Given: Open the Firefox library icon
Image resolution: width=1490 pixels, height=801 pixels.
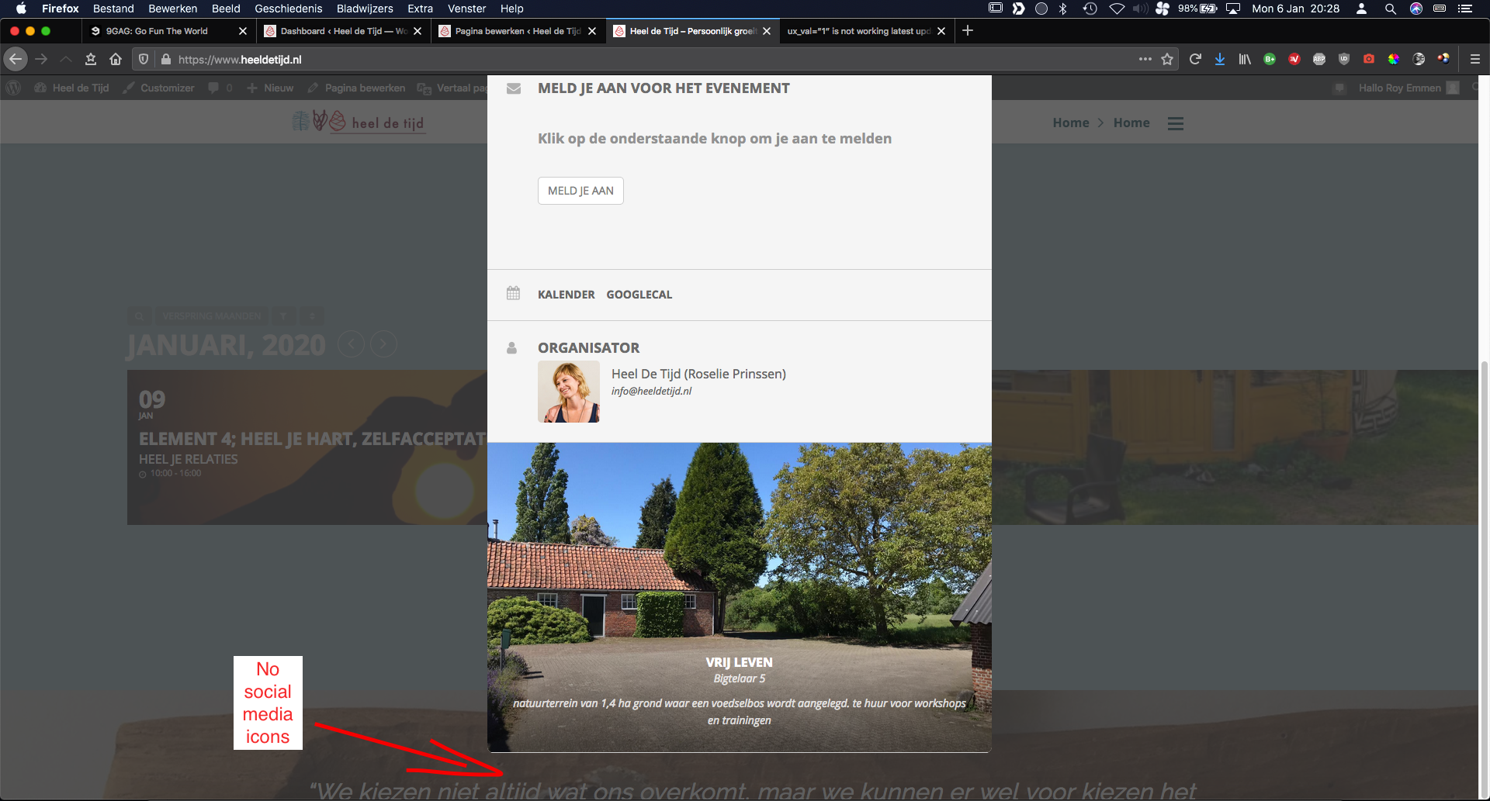Looking at the screenshot, I should [x=1245, y=60].
